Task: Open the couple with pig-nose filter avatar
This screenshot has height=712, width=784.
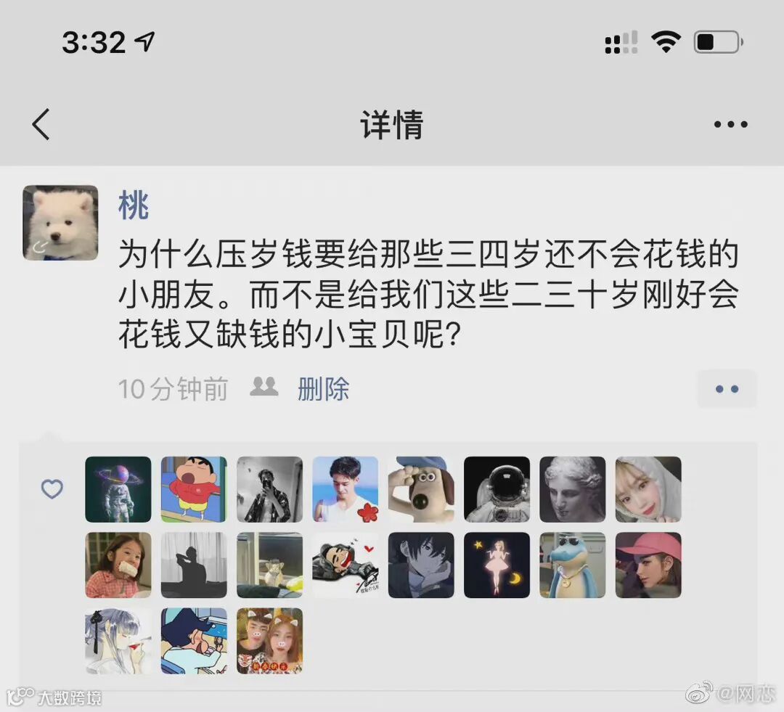Action: pos(269,641)
